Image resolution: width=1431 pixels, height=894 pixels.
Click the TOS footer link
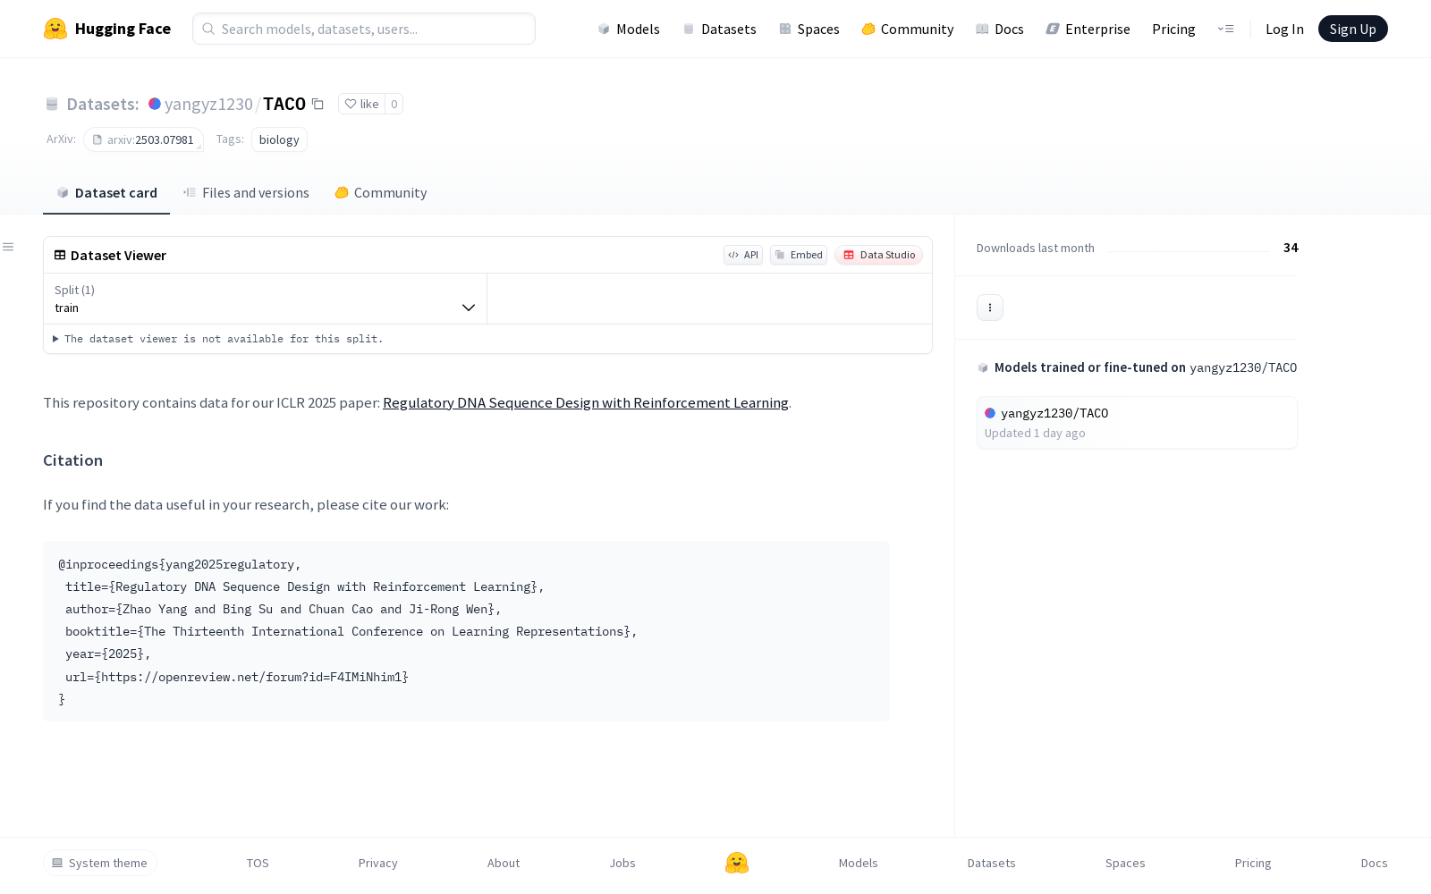tap(258, 863)
